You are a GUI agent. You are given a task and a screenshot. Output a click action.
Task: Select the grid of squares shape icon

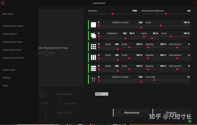point(93,47)
